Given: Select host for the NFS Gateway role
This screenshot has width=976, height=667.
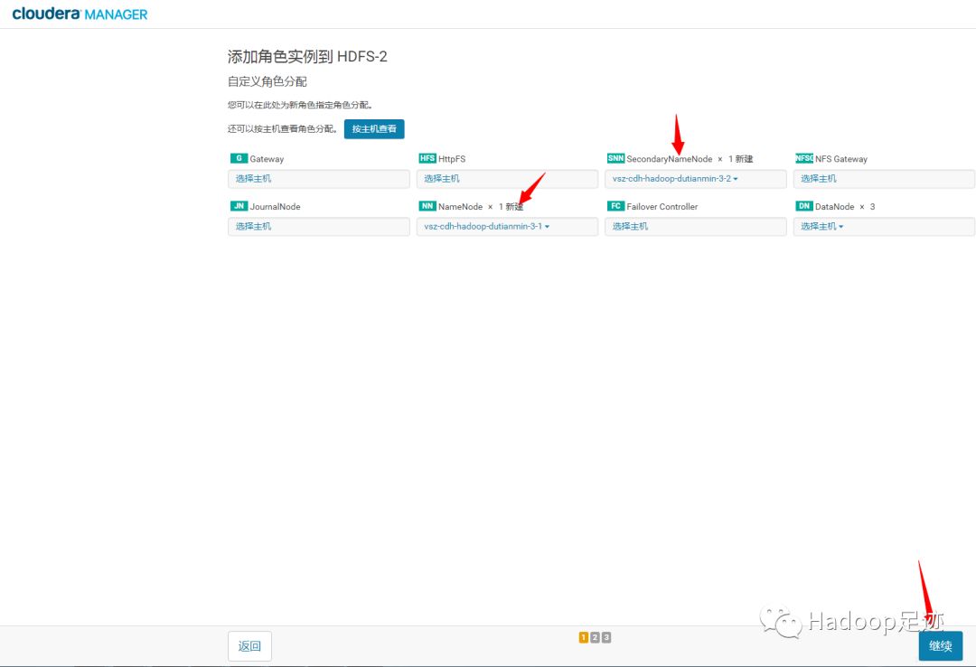Looking at the screenshot, I should tap(884, 179).
